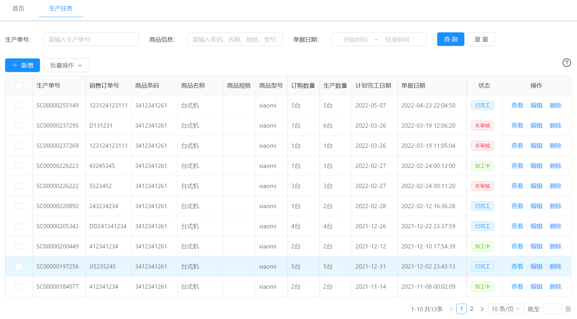Delete order SC00000184077 via 删除
The image size is (577, 319).
click(555, 287)
